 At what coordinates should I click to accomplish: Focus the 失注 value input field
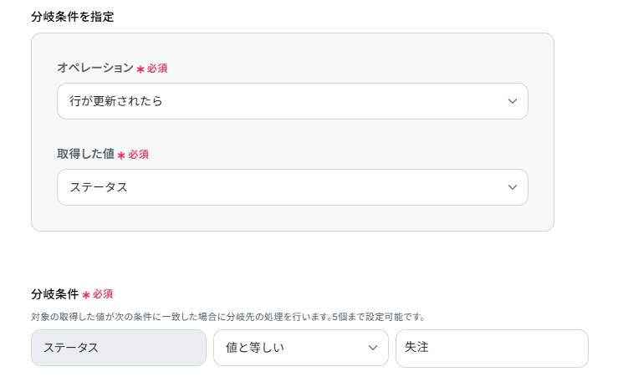(x=492, y=348)
